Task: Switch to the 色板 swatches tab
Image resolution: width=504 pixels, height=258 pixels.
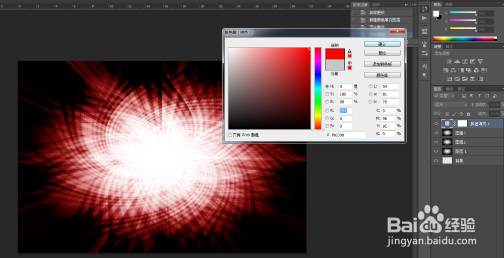Action: pos(449,5)
